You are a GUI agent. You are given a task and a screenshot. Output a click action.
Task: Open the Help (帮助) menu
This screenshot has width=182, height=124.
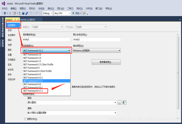109,8
